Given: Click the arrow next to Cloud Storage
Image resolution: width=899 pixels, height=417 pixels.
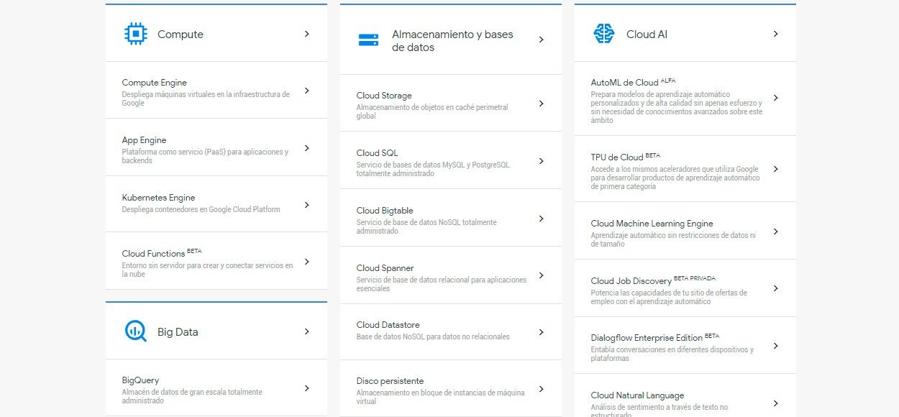Looking at the screenshot, I should click(542, 104).
